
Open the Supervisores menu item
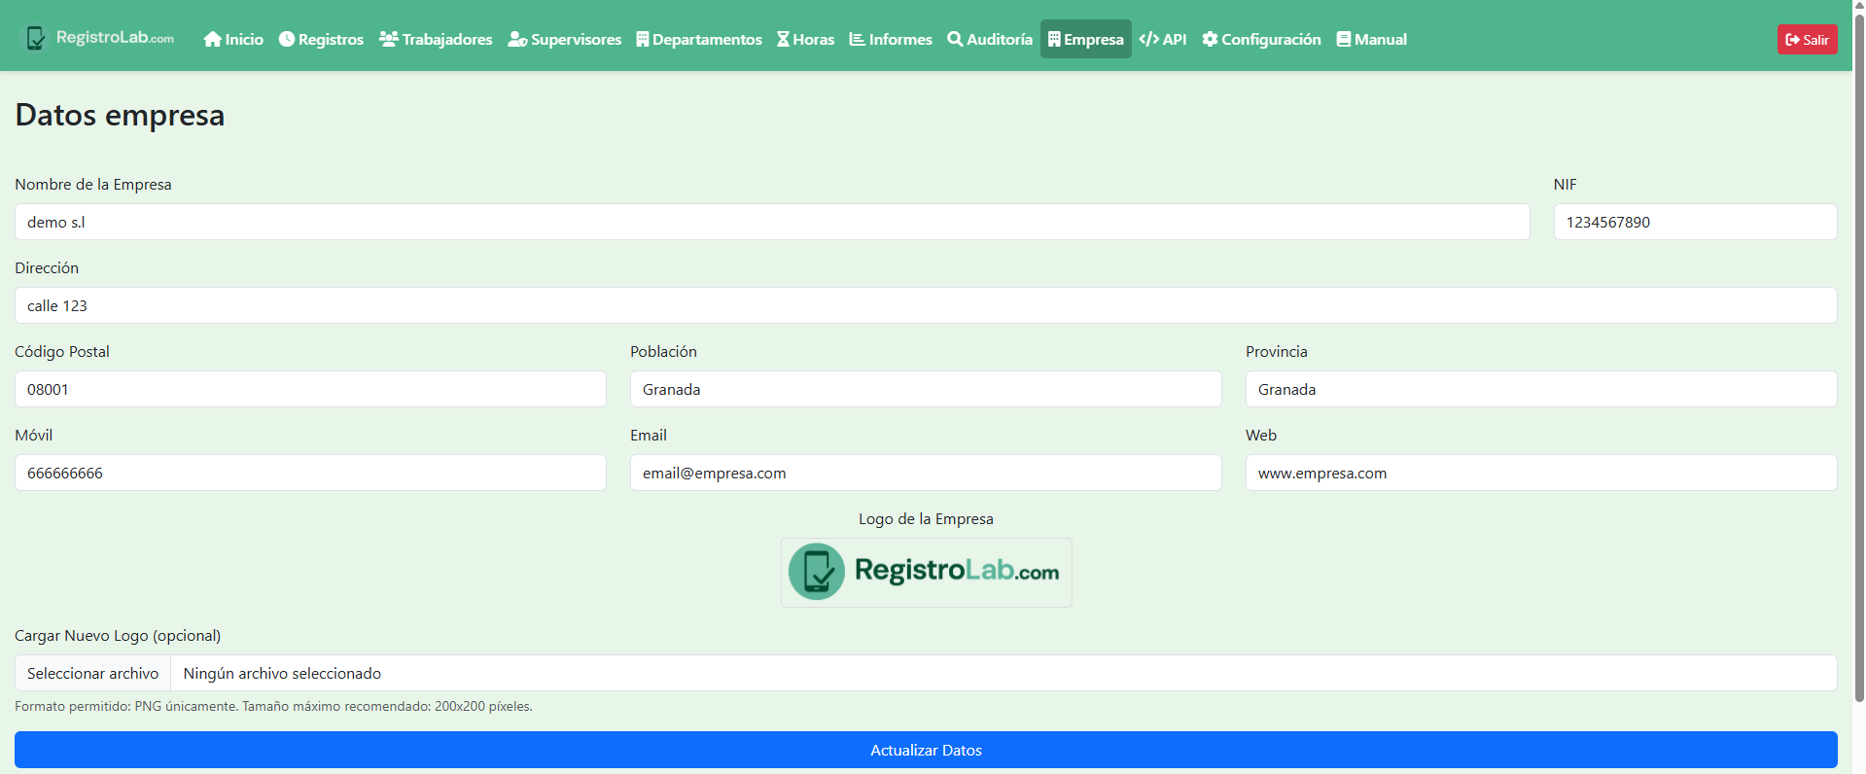coord(565,39)
